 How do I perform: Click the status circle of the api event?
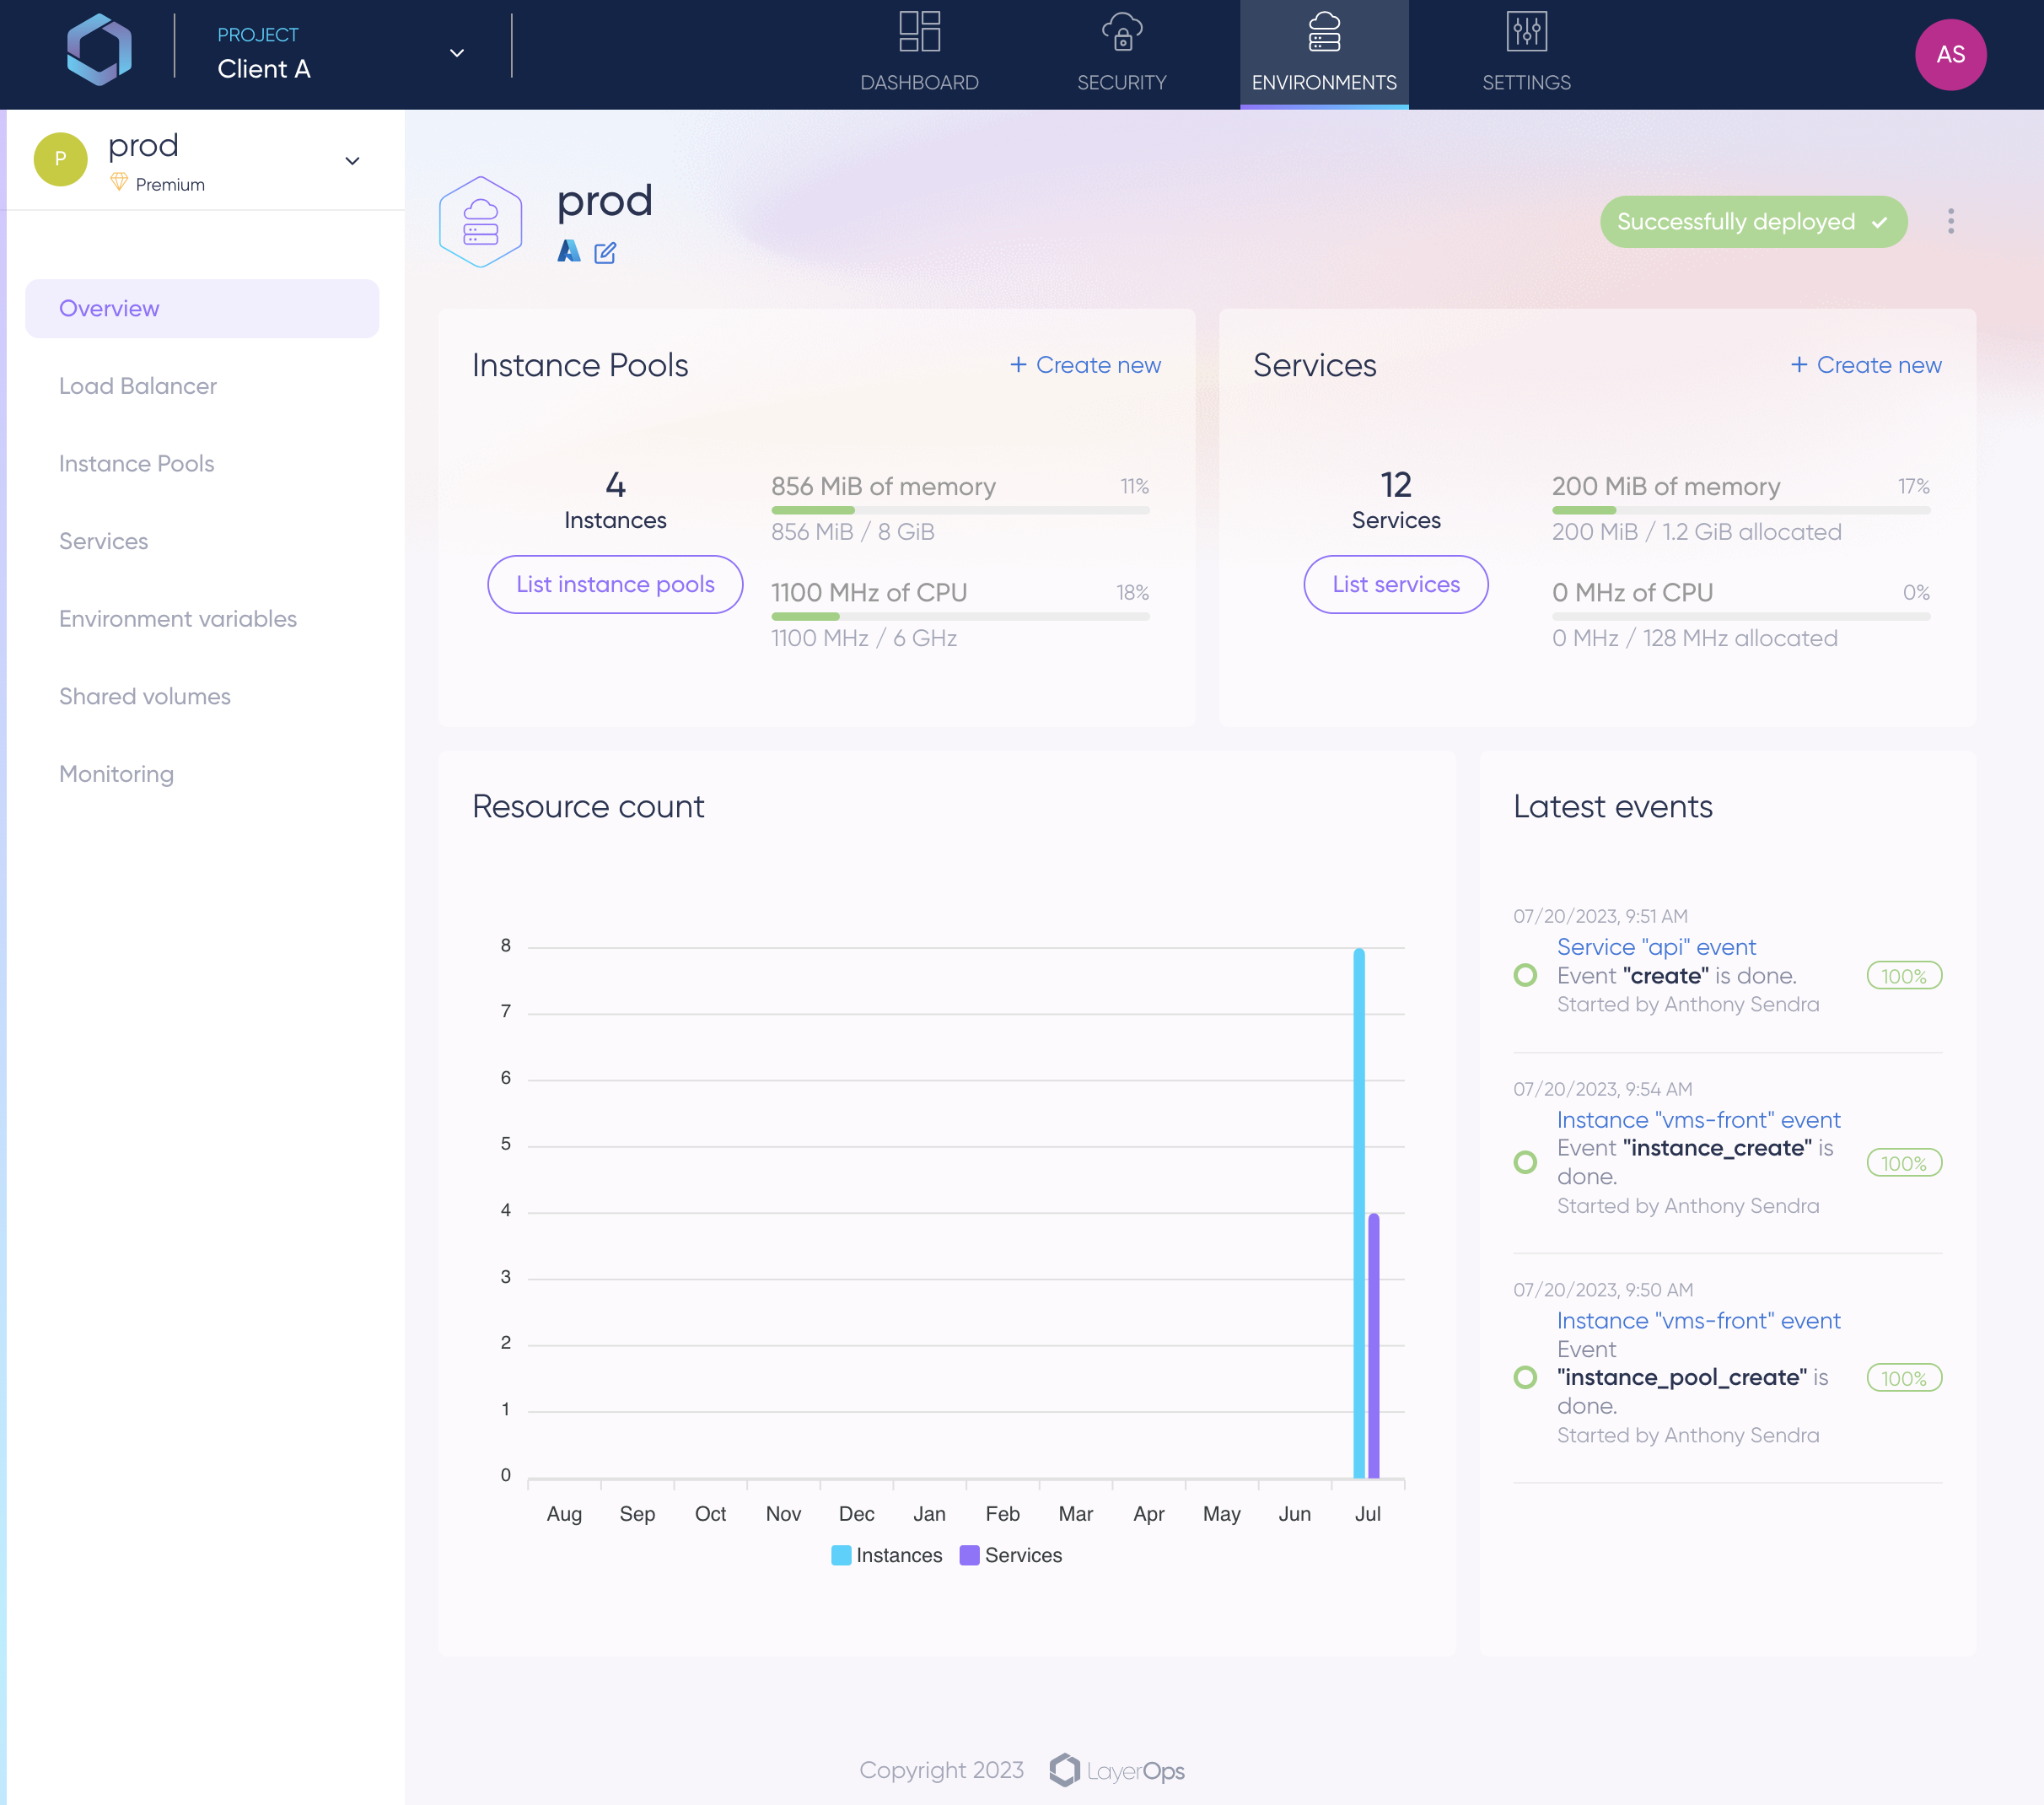[1525, 975]
